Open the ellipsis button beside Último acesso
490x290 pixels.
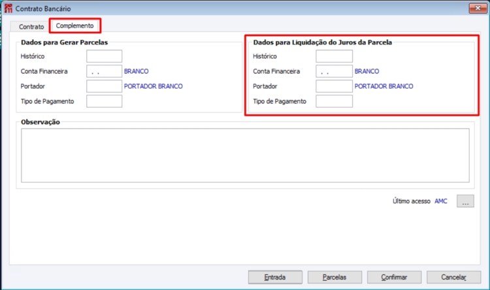click(x=465, y=201)
